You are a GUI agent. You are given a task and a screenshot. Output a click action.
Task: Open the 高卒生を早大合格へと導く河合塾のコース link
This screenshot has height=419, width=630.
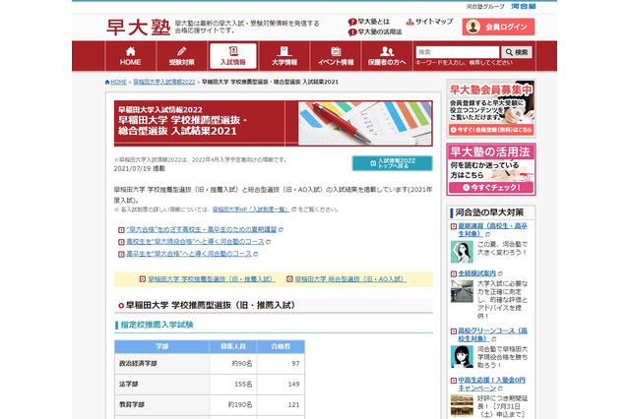click(x=188, y=254)
